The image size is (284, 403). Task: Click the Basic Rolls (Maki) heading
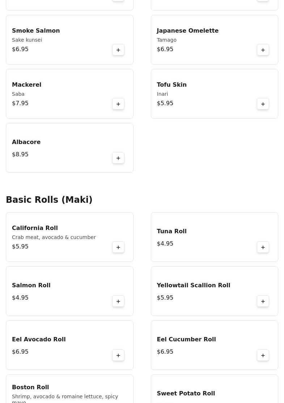pyautogui.click(x=49, y=200)
